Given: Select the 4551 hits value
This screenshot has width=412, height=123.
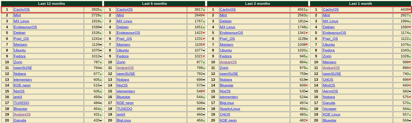Looking at the screenshot, I should 301,10.
